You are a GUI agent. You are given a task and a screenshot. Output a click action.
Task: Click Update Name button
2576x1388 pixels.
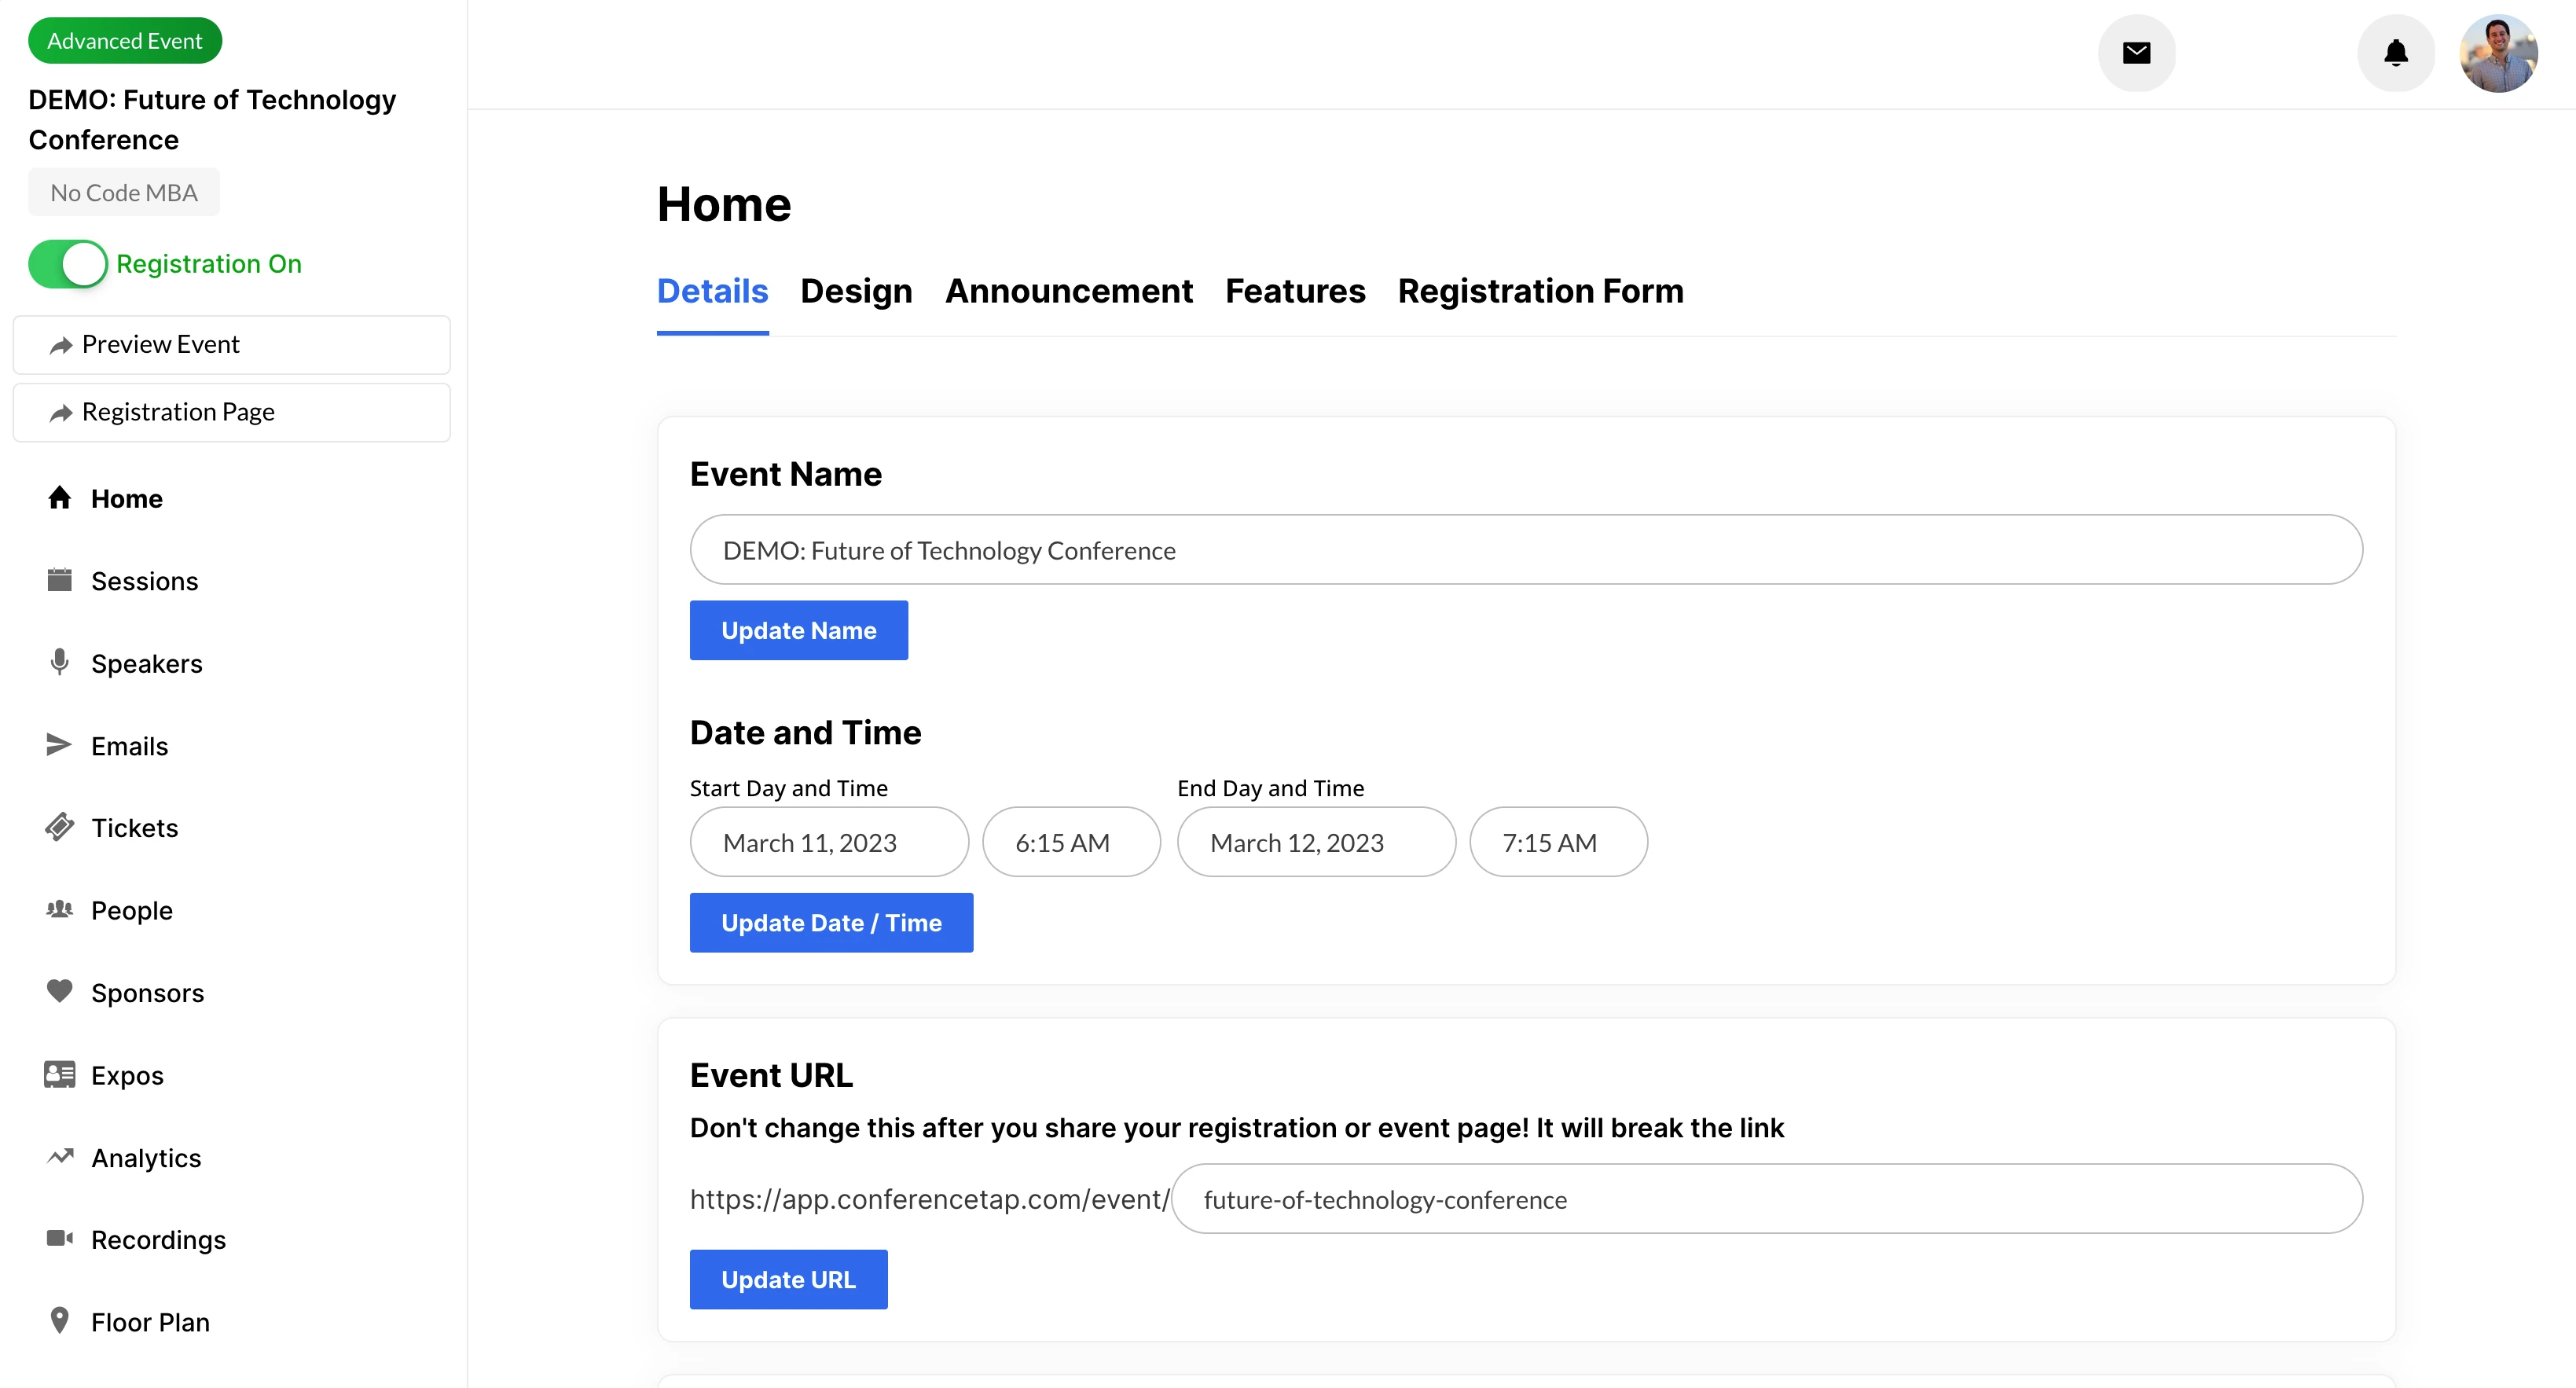tap(799, 630)
